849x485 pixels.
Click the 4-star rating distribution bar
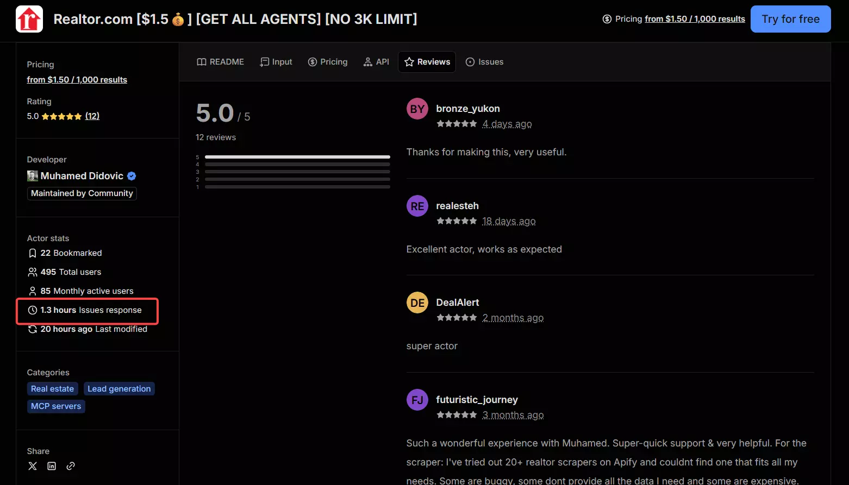(297, 164)
